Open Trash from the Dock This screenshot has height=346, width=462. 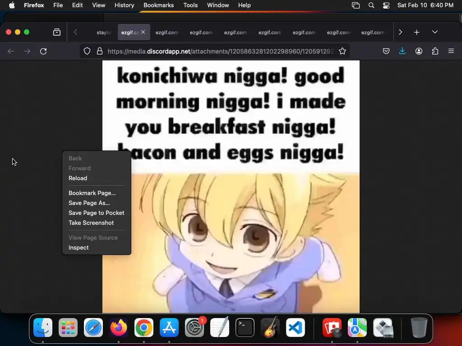(419, 328)
